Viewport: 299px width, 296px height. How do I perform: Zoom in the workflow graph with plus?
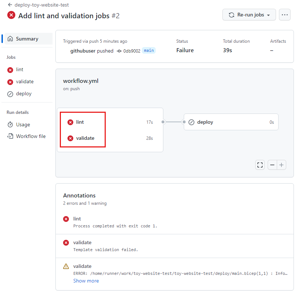pyautogui.click(x=281, y=165)
